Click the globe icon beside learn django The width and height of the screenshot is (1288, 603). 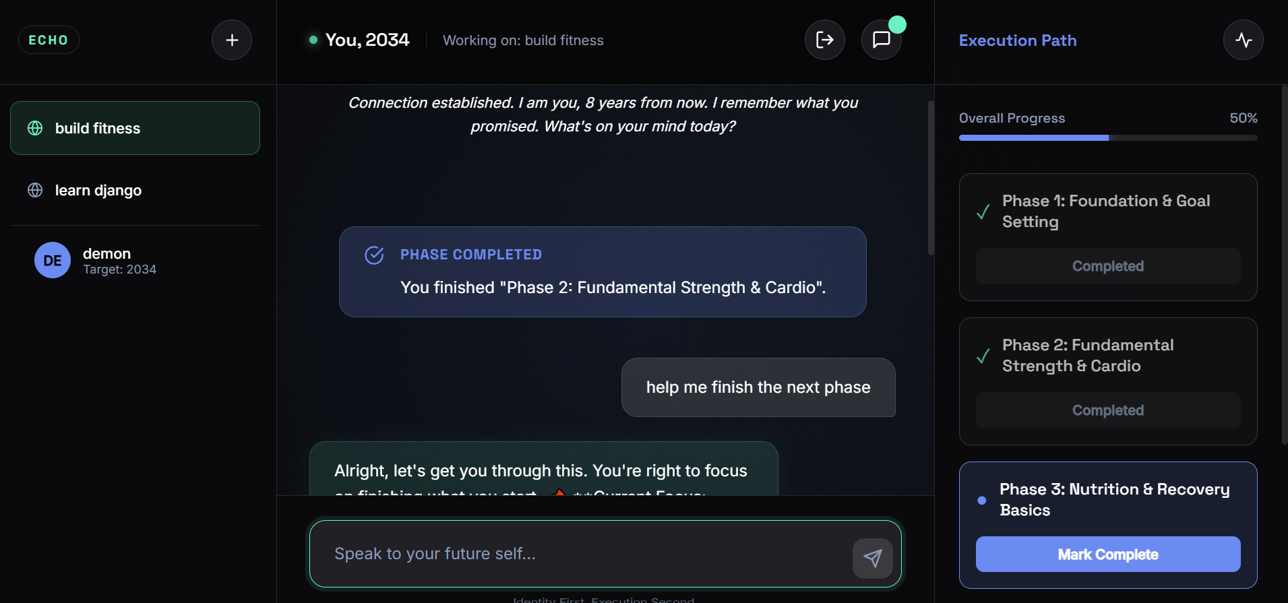[x=35, y=191]
